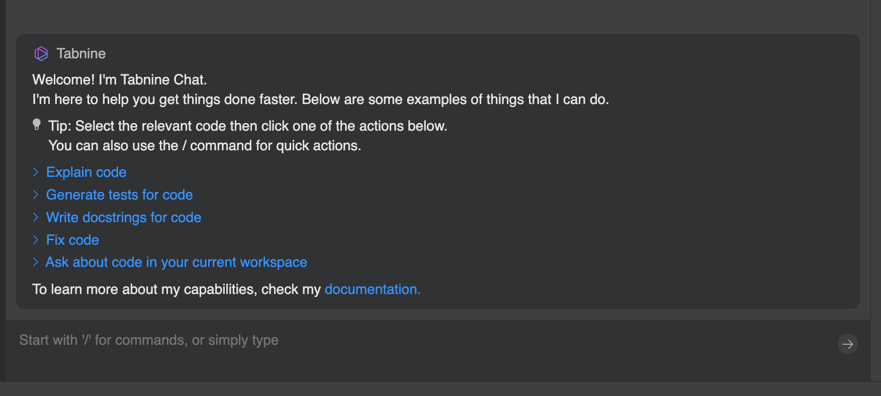Click the chevron beside Write docstrings for code
This screenshot has width=881, height=396.
pyautogui.click(x=36, y=217)
